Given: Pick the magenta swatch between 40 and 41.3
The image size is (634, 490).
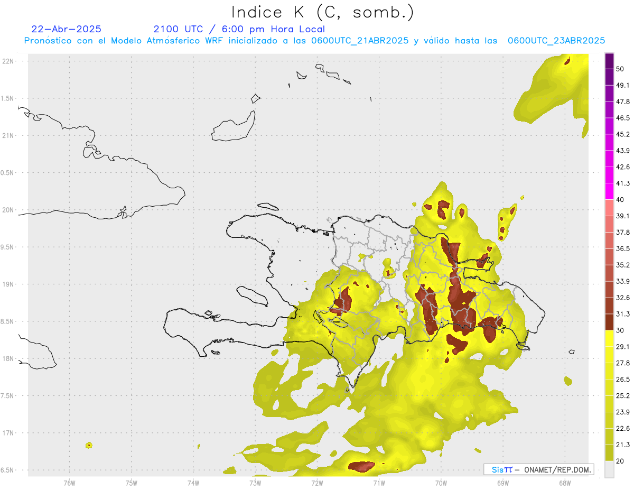Looking at the screenshot, I should click(610, 191).
